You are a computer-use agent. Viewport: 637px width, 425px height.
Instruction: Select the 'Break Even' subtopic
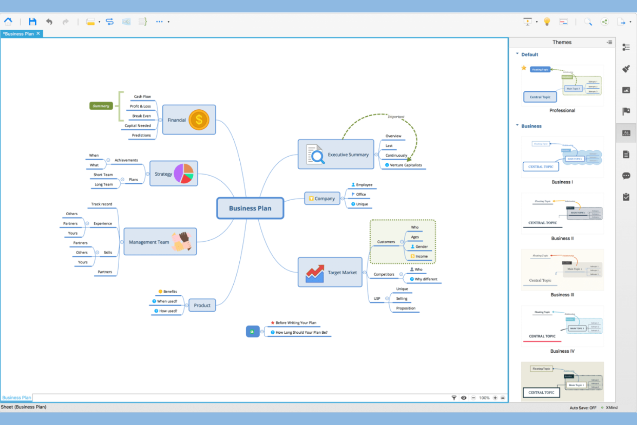point(142,116)
